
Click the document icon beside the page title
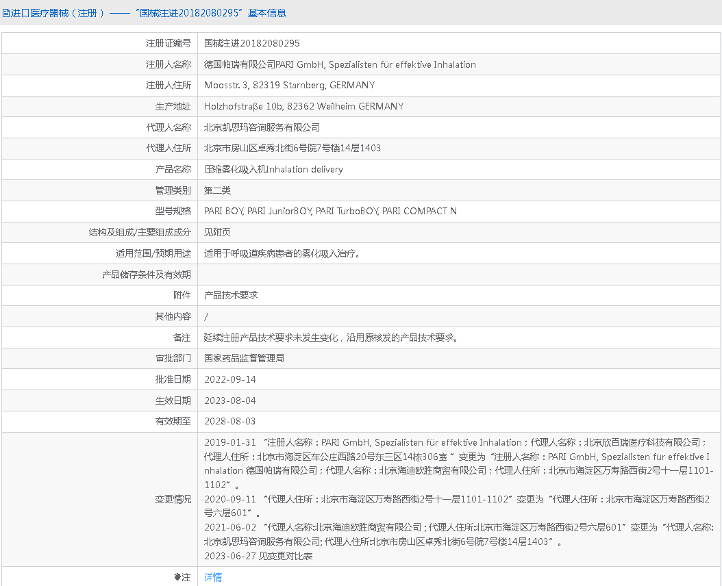(6, 14)
